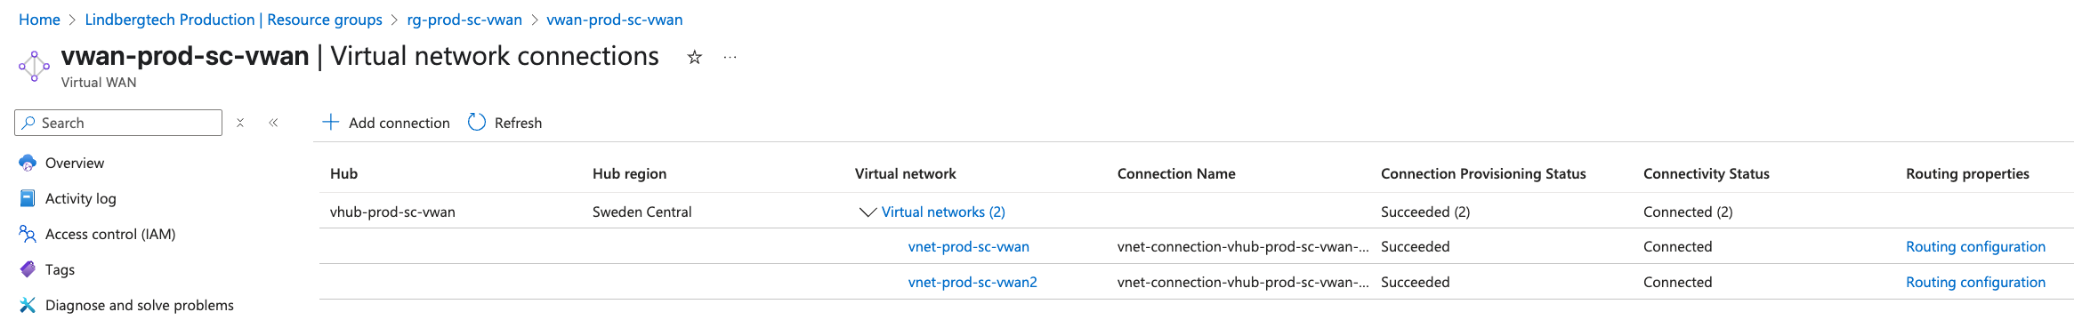Click the Add connection plus icon
This screenshot has height=320, width=2074.
330,123
